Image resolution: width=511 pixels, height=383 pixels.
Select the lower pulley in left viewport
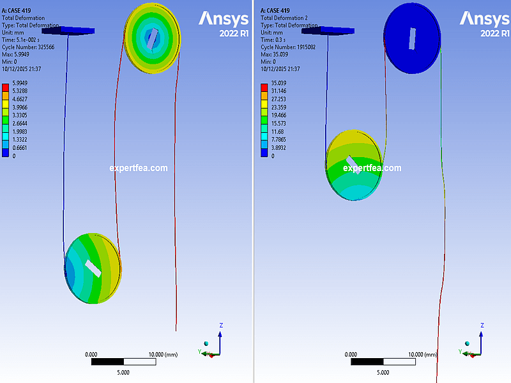(x=93, y=268)
